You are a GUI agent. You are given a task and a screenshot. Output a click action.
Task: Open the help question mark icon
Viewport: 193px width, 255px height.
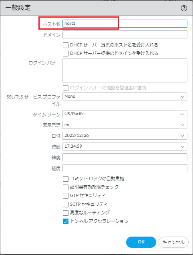click(x=184, y=8)
